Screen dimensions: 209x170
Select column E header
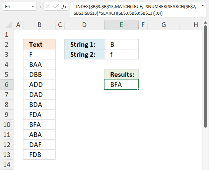click(121, 24)
